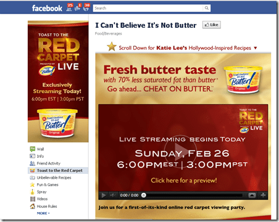279x222 pixels.
Task: Click the Red Carpet Live logo inside the video
Action: click(x=251, y=121)
